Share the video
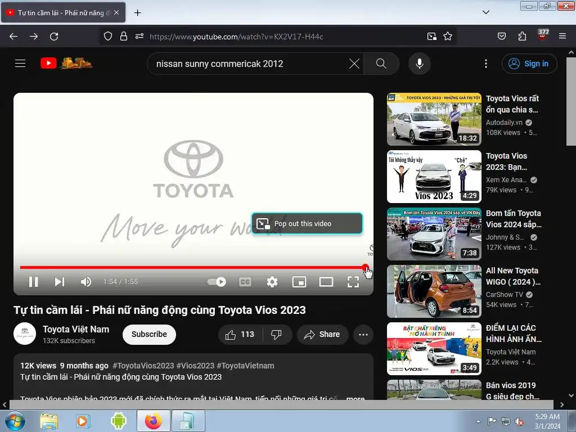Screen dimensions: 576x432 322,334
